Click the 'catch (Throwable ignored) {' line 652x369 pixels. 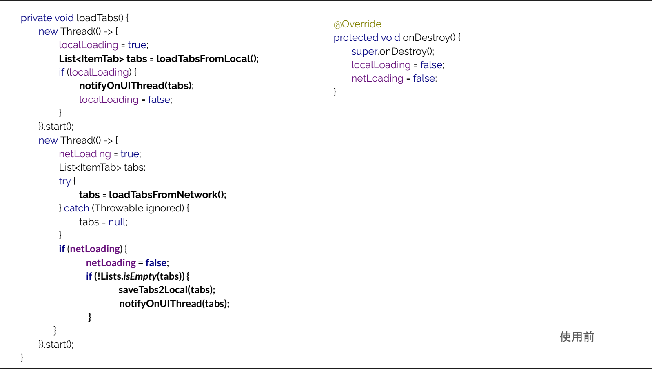124,208
